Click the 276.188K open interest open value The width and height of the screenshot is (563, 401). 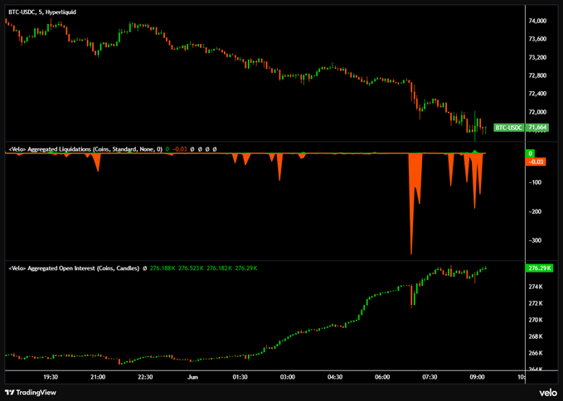click(163, 268)
